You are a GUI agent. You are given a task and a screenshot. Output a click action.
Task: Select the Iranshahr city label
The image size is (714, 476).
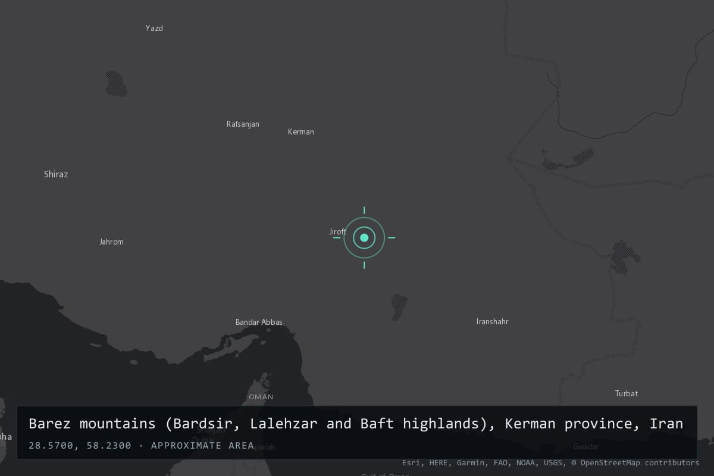pyautogui.click(x=492, y=322)
